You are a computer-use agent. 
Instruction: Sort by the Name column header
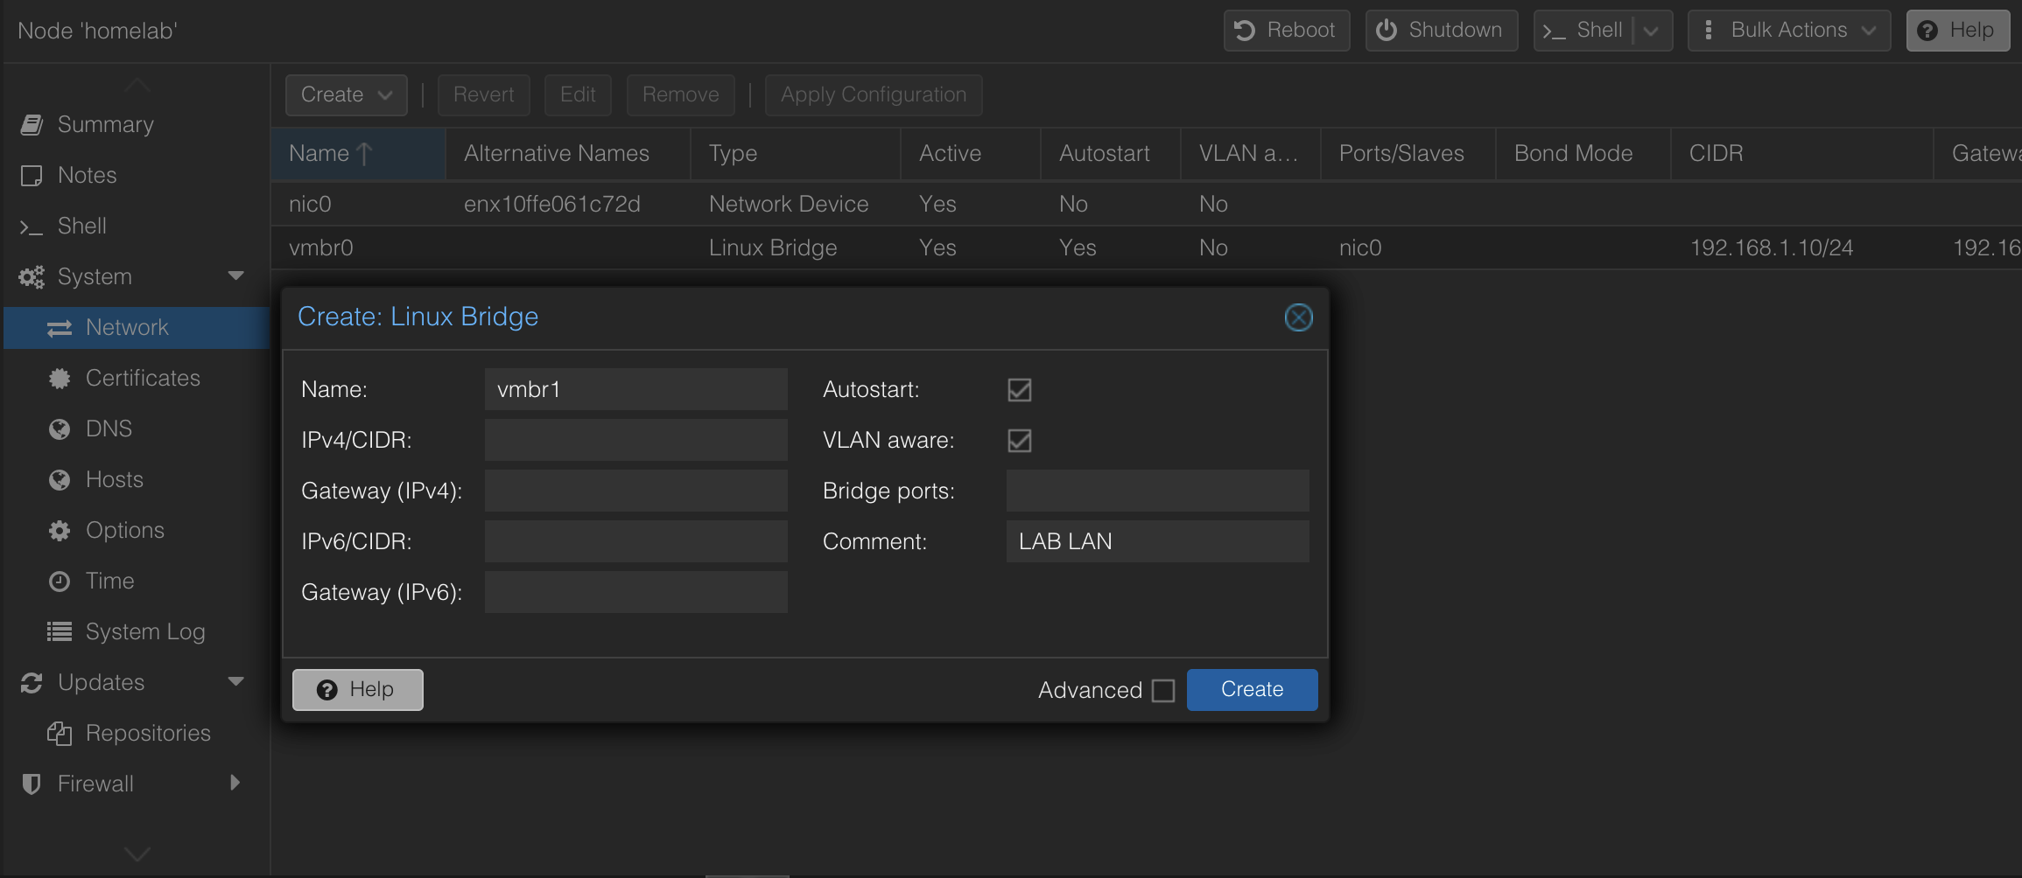[x=358, y=154]
